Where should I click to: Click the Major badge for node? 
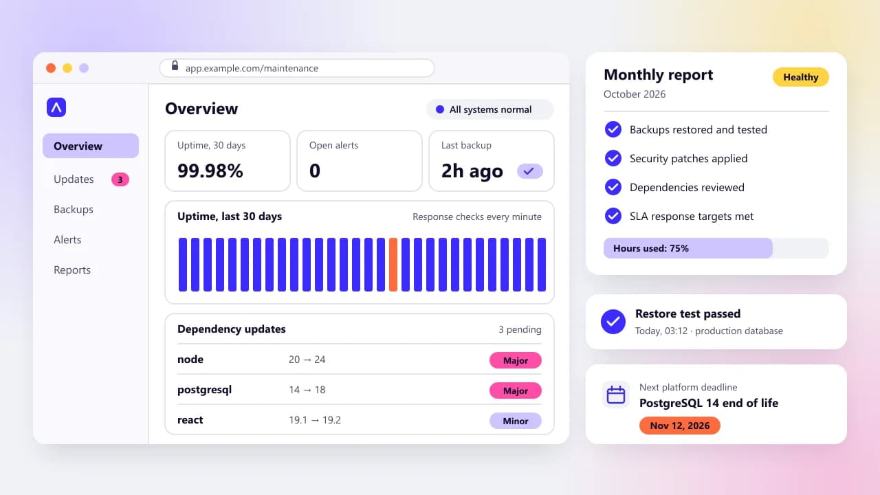(516, 360)
